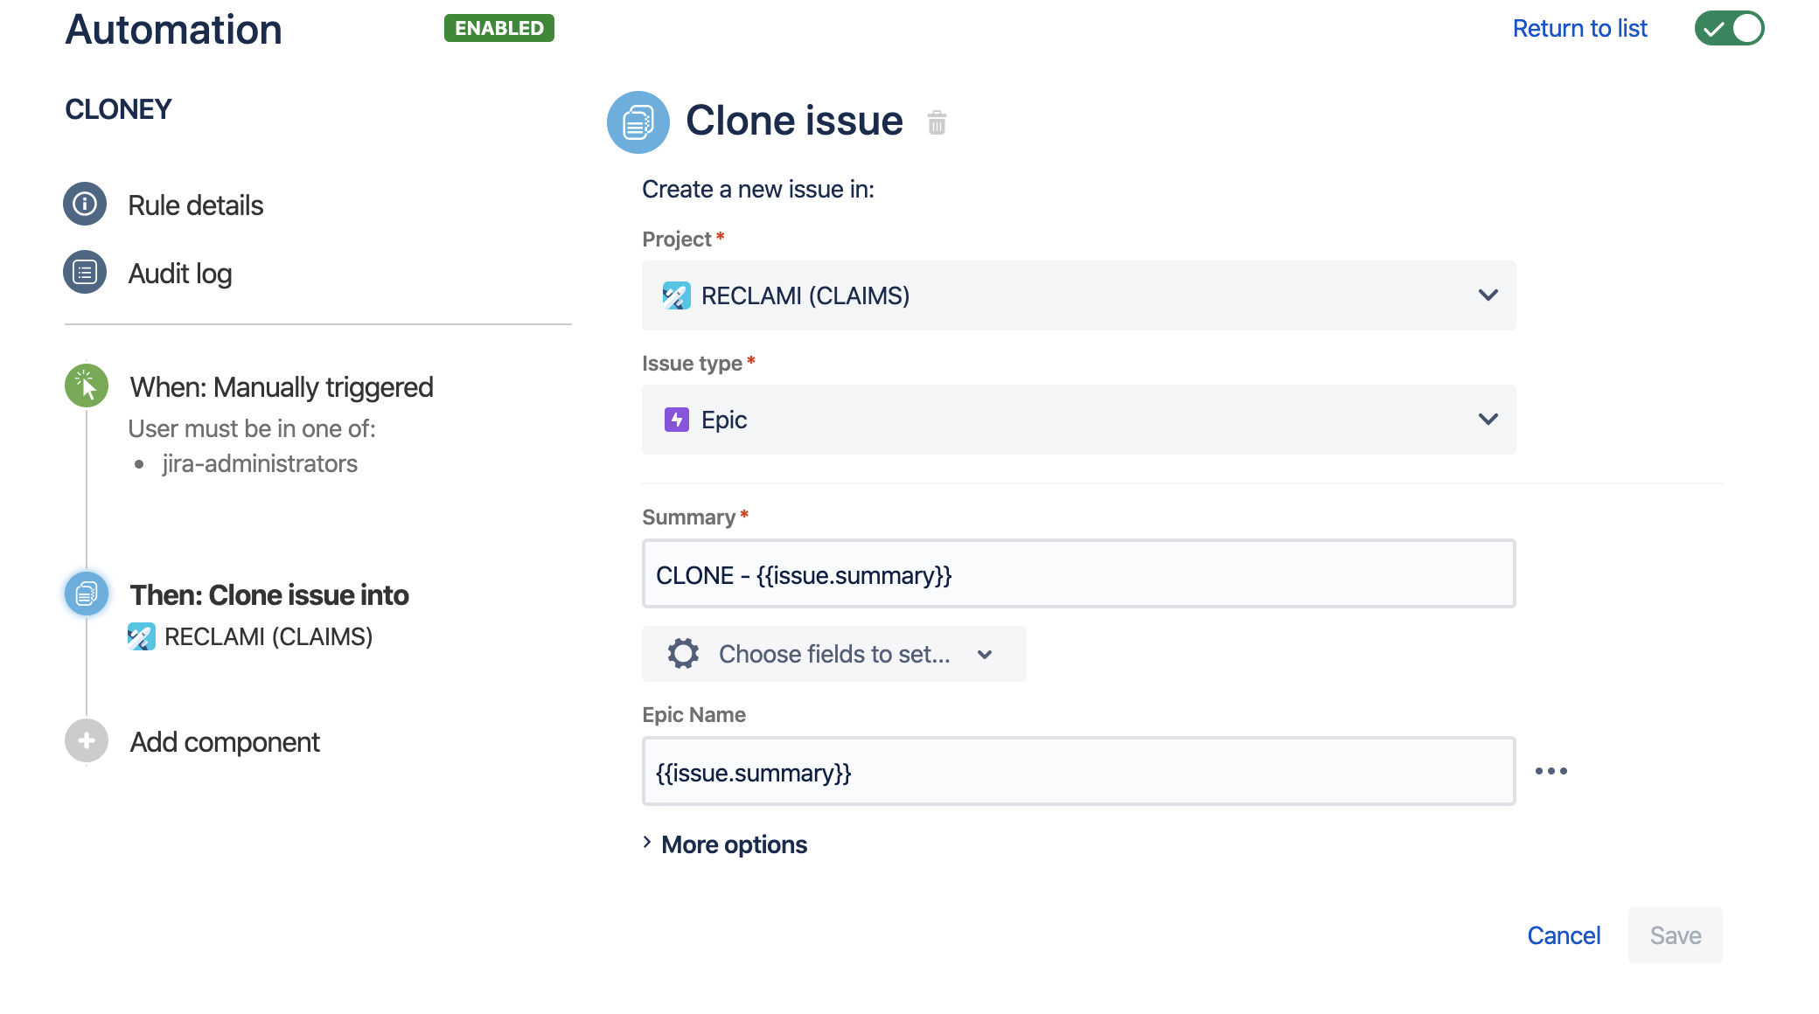Click Add component

coord(225,742)
